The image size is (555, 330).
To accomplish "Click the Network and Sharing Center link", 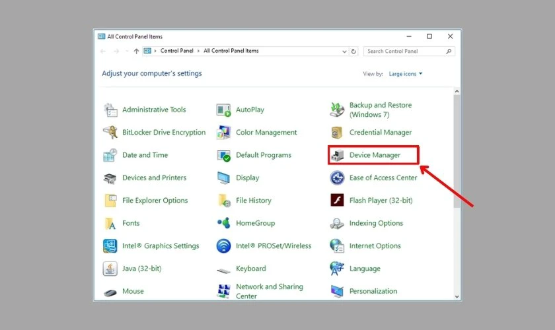I will [269, 291].
